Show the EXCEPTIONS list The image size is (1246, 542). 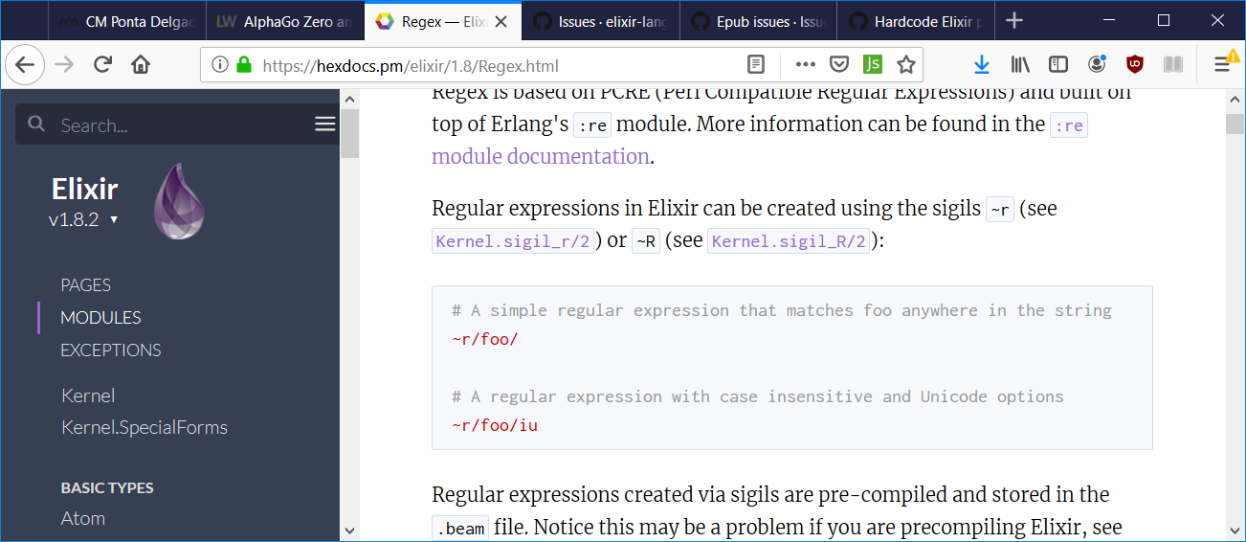click(x=111, y=350)
